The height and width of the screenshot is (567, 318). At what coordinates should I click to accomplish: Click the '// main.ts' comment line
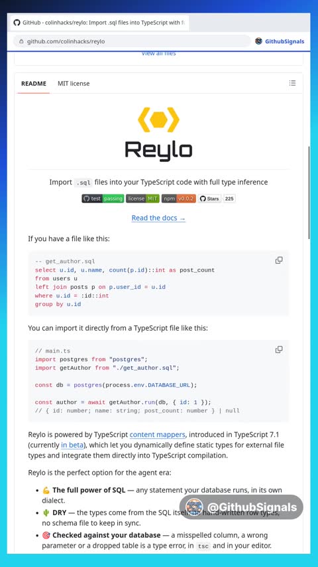click(53, 351)
